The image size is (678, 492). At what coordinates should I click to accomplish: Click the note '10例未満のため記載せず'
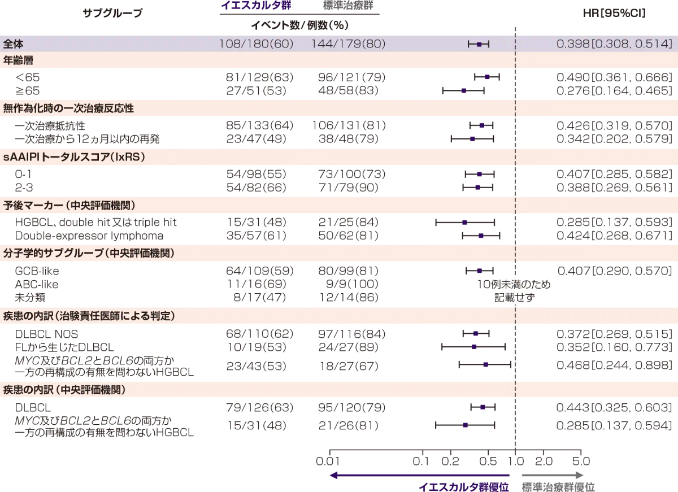(x=514, y=290)
